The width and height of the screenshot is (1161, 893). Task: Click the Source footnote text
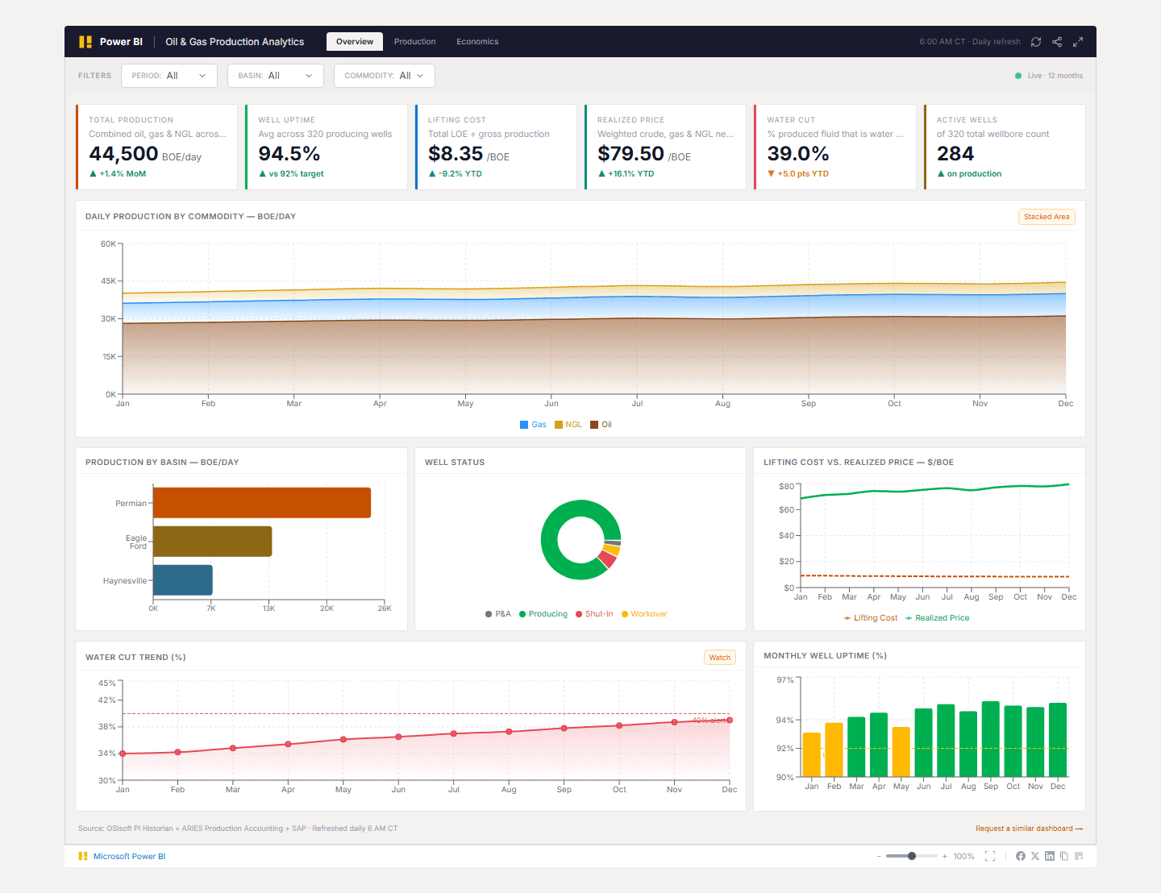238,829
